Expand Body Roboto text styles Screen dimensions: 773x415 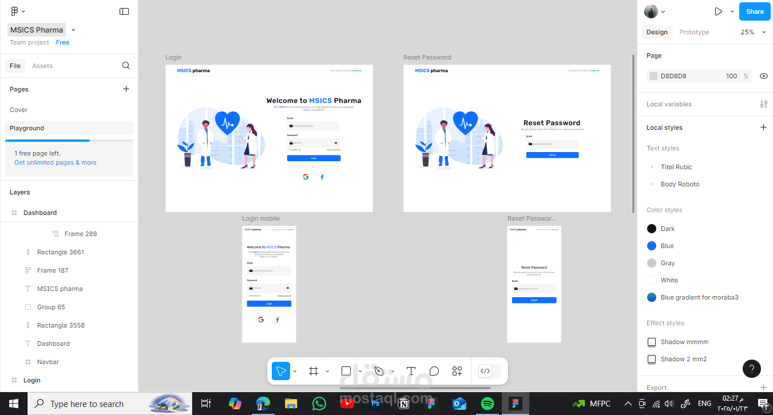click(x=651, y=184)
